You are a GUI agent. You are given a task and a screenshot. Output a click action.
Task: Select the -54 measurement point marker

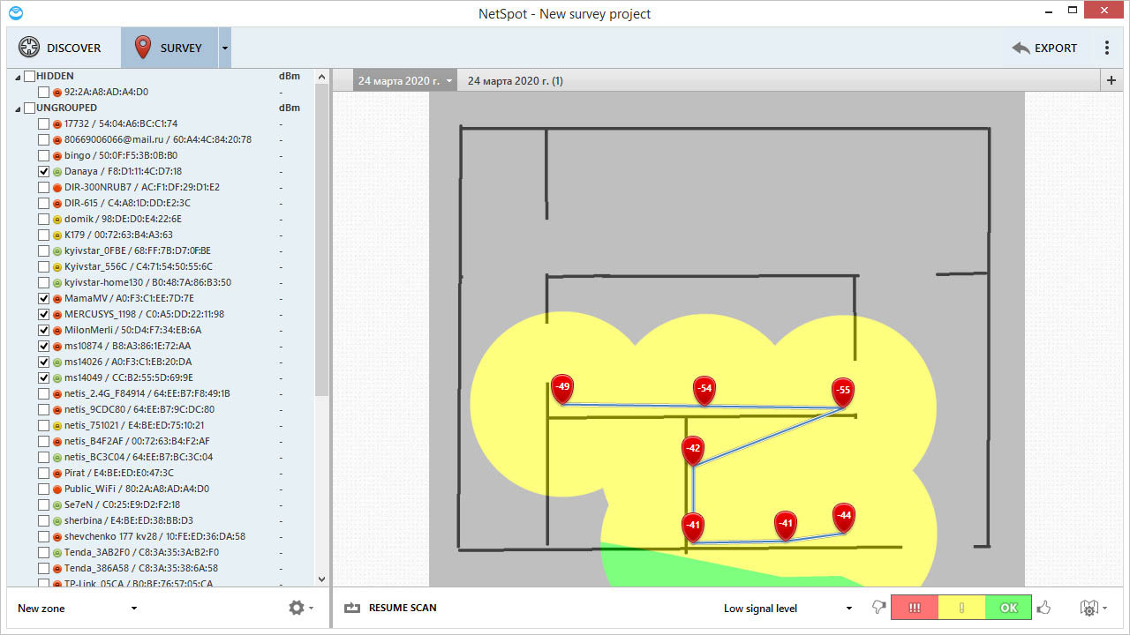coord(704,390)
